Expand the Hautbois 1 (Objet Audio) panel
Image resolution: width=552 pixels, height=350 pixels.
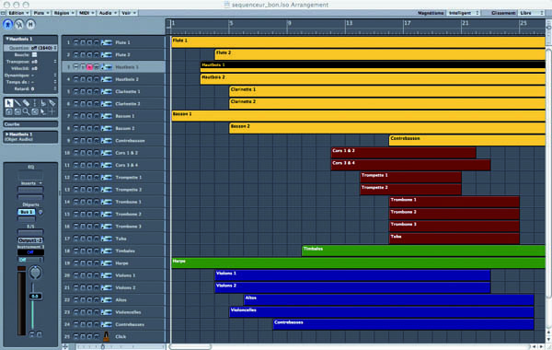(7, 134)
